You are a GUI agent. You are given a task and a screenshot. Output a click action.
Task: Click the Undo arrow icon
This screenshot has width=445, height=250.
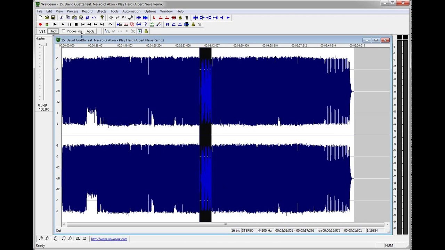click(x=94, y=18)
